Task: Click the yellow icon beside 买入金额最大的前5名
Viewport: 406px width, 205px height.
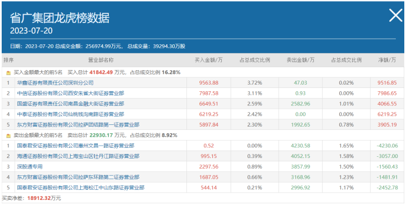Action: click(8, 73)
